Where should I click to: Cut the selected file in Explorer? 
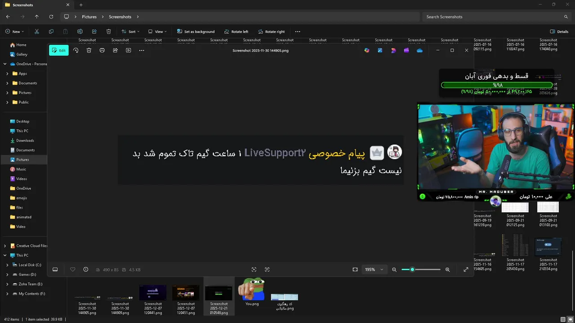(37, 31)
